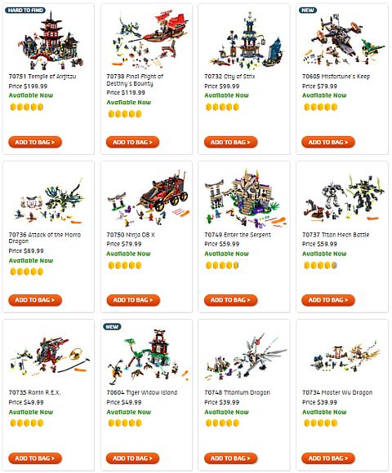Open the 70749 Enter the Serpent title link
The height and width of the screenshot is (473, 392).
tap(238, 234)
